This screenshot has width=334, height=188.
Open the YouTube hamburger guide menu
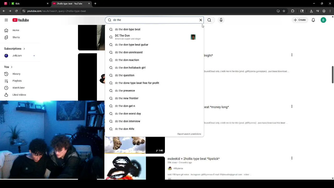(x=6, y=20)
